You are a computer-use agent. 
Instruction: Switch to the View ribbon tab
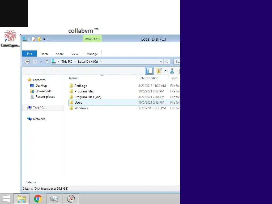point(75,54)
